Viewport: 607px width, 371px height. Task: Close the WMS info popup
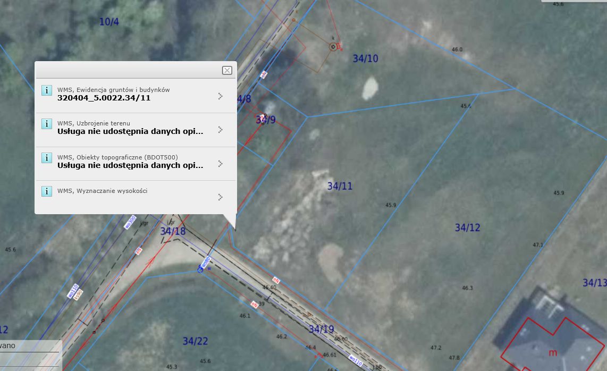227,70
